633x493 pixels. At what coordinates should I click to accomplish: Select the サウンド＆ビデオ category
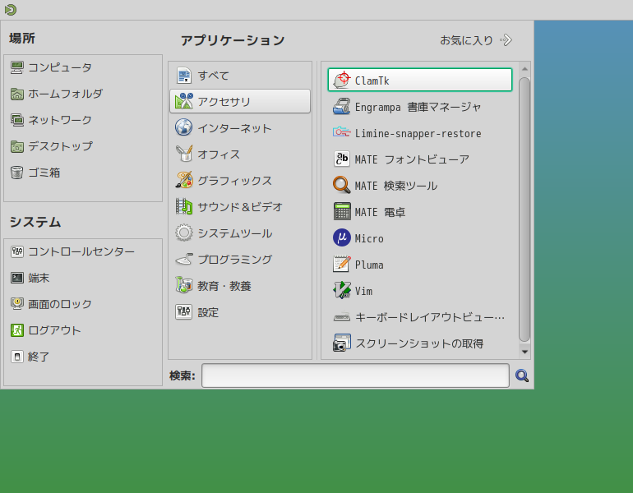240,206
